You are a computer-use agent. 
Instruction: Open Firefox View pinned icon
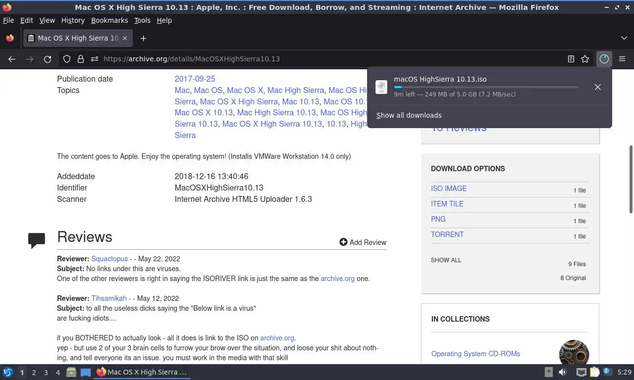coord(10,38)
